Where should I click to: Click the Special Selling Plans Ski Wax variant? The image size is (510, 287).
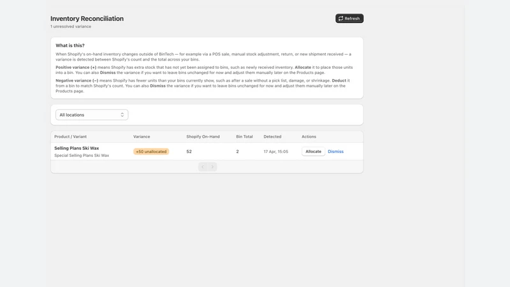(x=82, y=155)
